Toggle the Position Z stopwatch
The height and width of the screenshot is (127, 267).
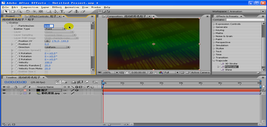click(x=16, y=44)
